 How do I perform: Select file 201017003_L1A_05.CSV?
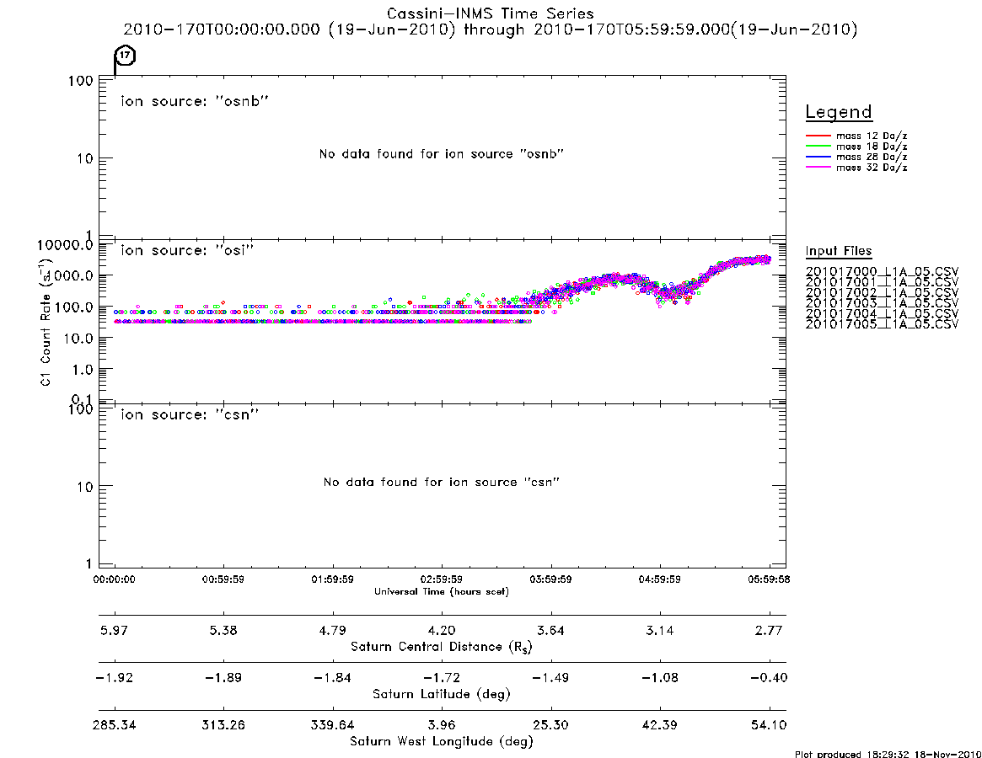[882, 303]
